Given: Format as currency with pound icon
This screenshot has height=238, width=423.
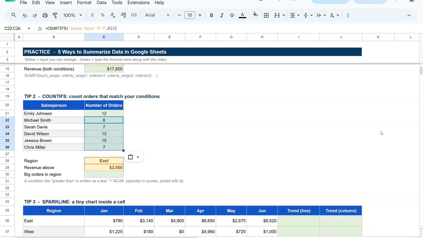Looking at the screenshot, I should (x=92, y=15).
